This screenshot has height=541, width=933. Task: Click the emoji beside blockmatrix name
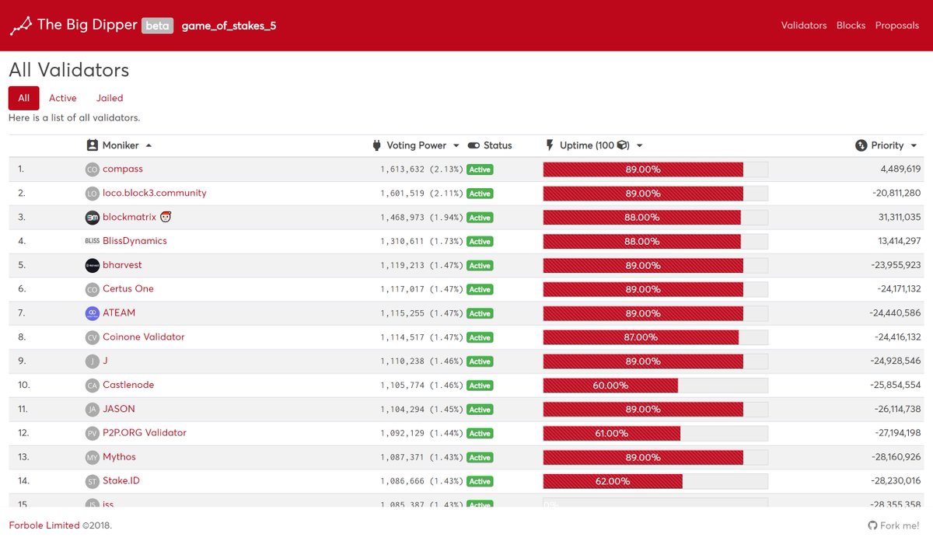tap(166, 217)
